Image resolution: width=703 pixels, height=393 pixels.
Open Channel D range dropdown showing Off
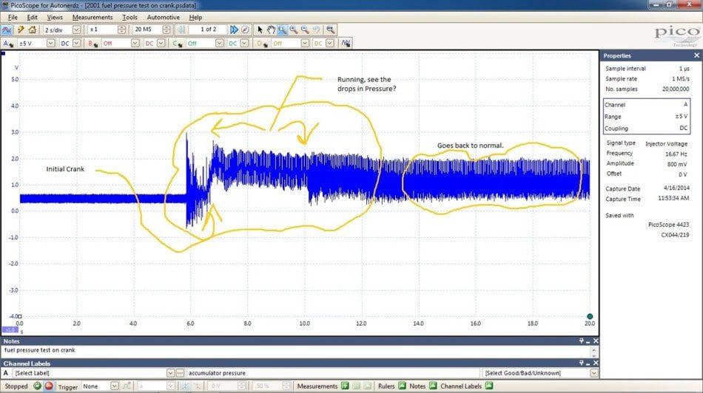[x=305, y=44]
